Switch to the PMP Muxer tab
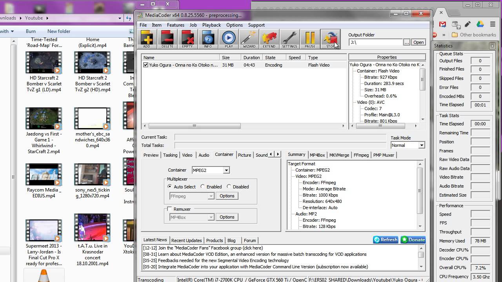This screenshot has width=502, height=282. point(384,155)
